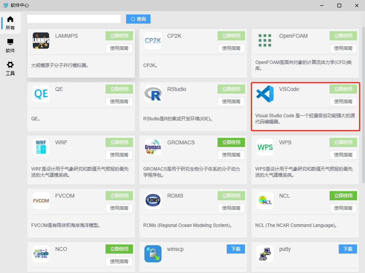Viewport: 365px width, 273px height.
Task: Click 立即使用 on the QE card
Action: coord(119,89)
